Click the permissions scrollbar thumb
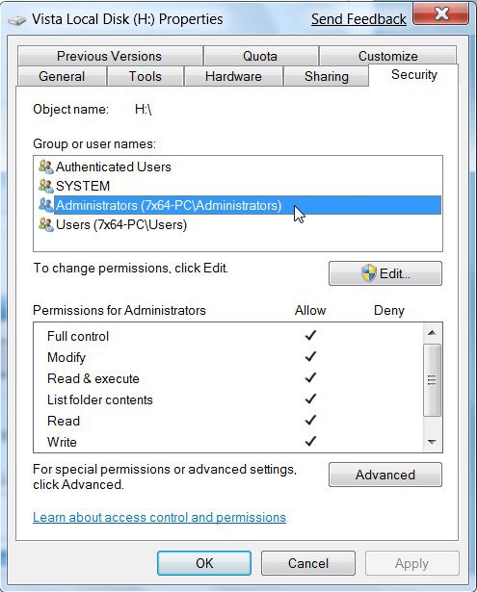Image resolution: width=477 pixels, height=592 pixels. (432, 380)
